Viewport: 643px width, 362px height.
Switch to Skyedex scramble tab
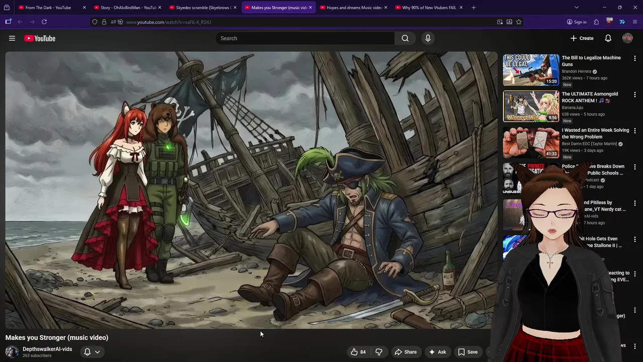(203, 8)
